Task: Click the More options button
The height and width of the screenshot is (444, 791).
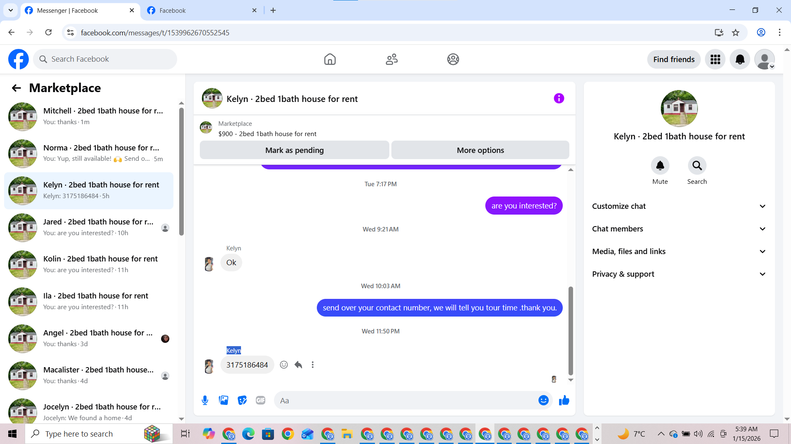Action: point(480,150)
